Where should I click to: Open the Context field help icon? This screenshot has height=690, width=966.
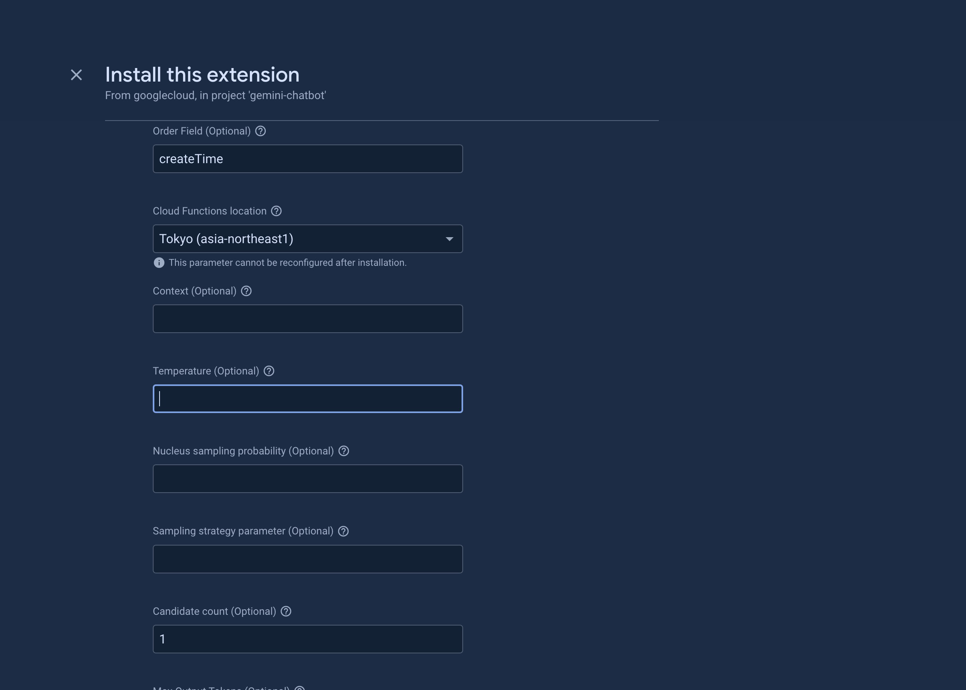246,291
